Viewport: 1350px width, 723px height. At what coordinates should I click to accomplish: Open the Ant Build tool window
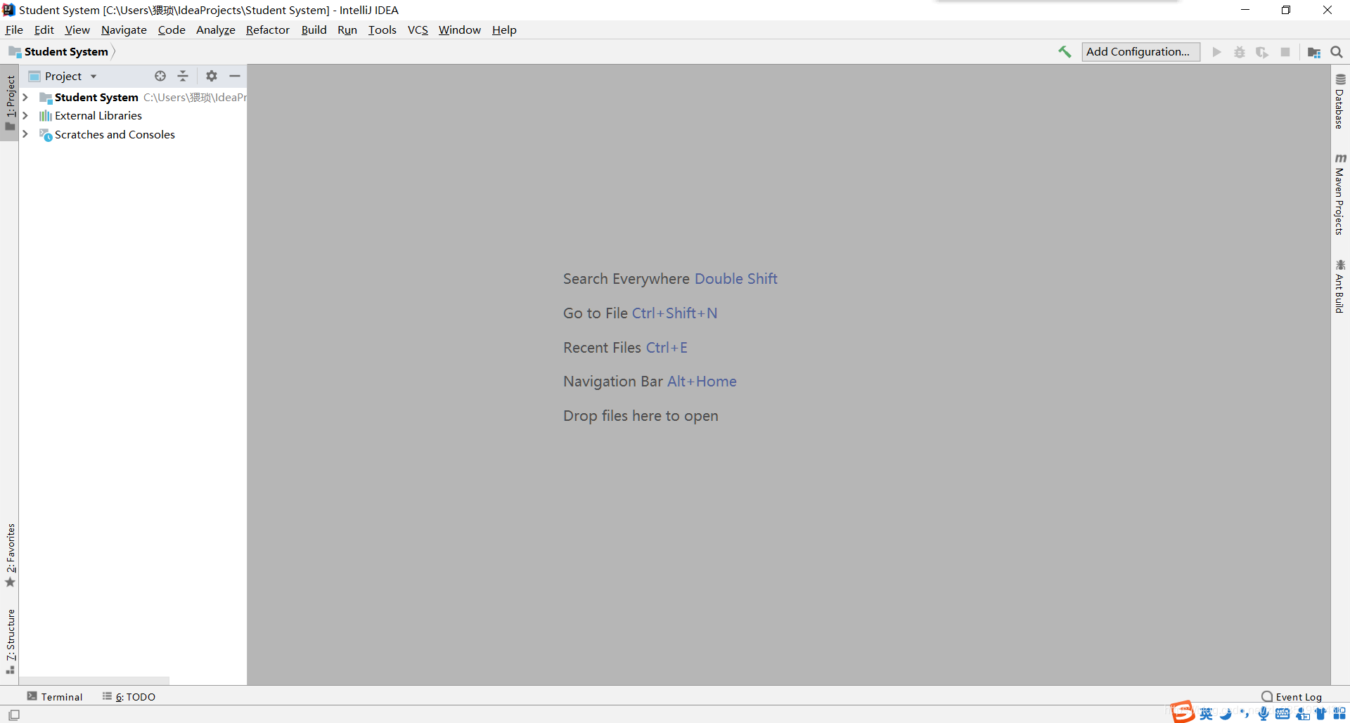coord(1340,287)
